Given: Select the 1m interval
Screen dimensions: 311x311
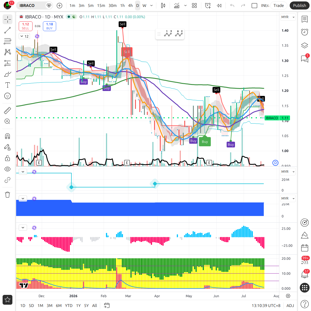Looking at the screenshot, I should 72,5.
